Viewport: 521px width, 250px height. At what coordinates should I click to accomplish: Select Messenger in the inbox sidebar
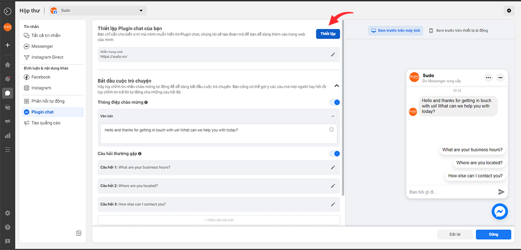[42, 46]
